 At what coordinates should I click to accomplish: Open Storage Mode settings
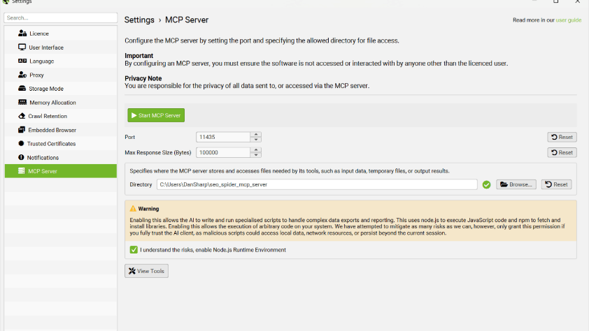pyautogui.click(x=60, y=89)
